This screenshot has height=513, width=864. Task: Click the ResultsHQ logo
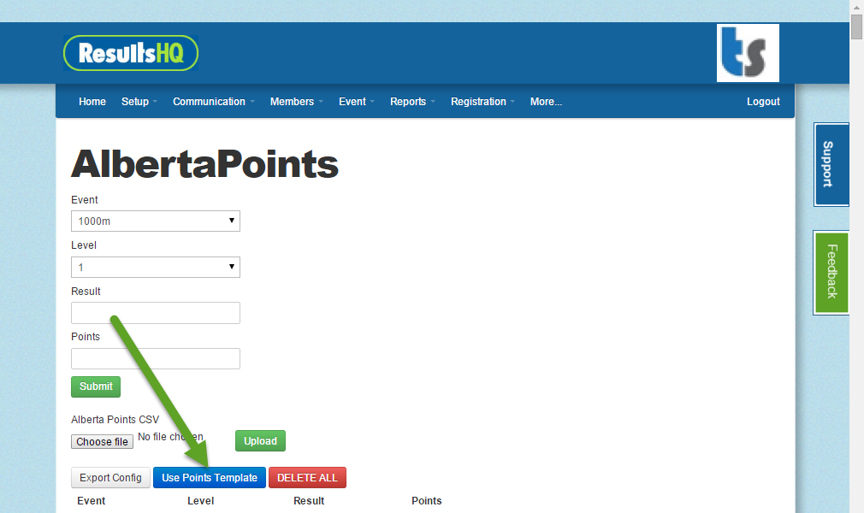(131, 53)
